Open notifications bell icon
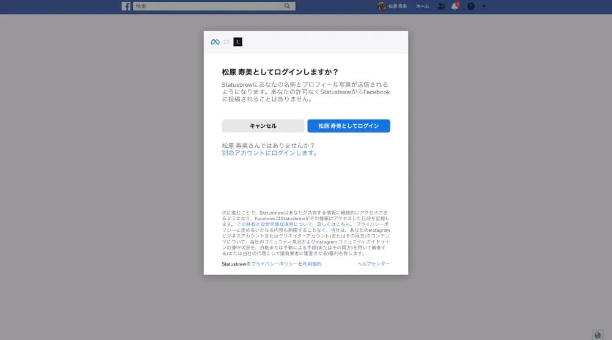The image size is (612, 340). click(x=455, y=6)
